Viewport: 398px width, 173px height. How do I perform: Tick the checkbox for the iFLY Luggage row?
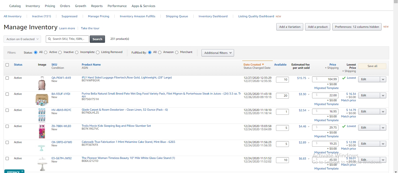[7, 78]
